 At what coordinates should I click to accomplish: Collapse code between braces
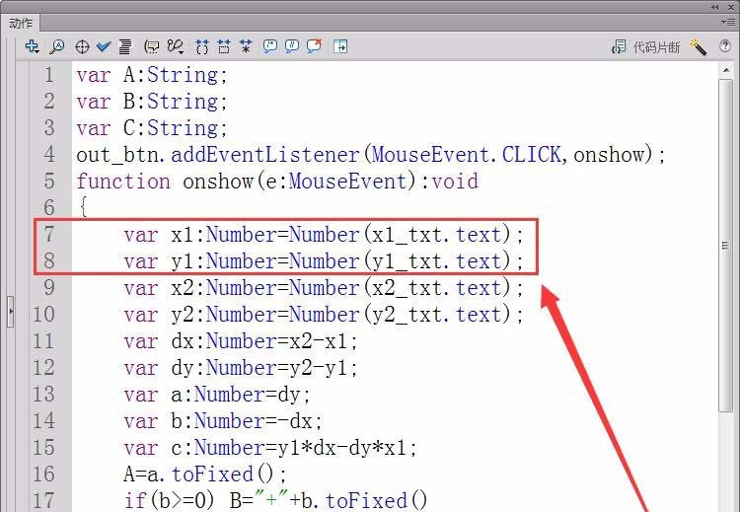(202, 46)
